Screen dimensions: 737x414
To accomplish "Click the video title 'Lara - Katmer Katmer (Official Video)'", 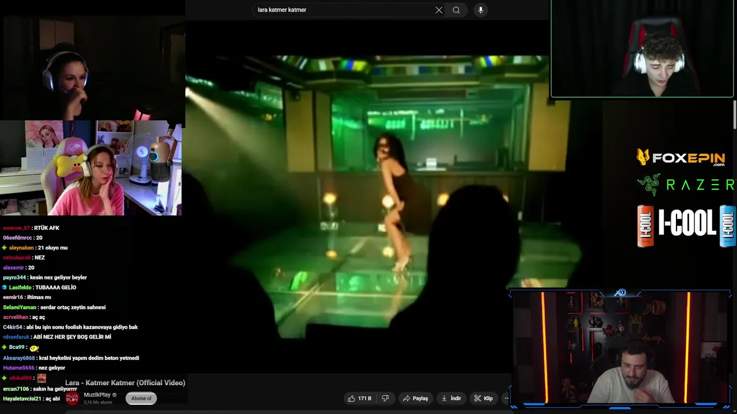I will pos(125,383).
